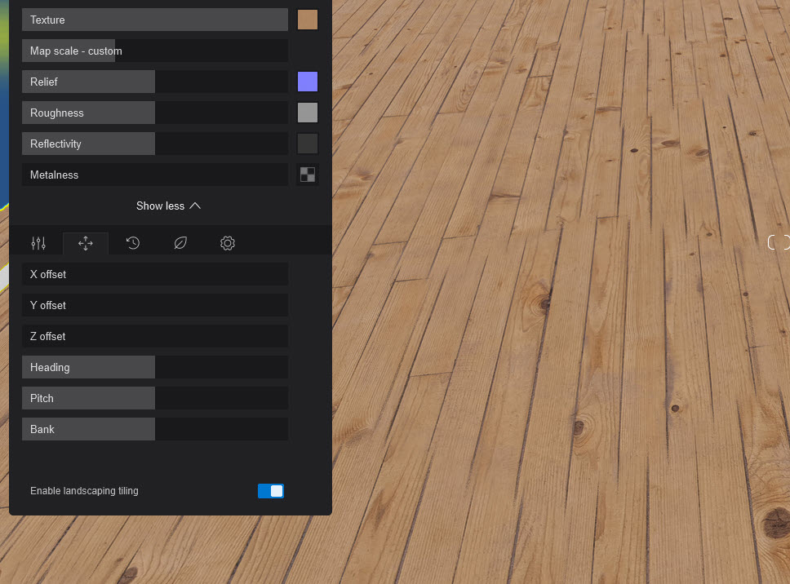
Task: Open the history clock tab icon
Action: [133, 243]
